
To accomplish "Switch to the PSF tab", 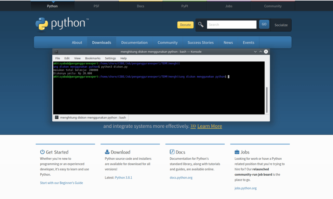I will pyautogui.click(x=96, y=6).
